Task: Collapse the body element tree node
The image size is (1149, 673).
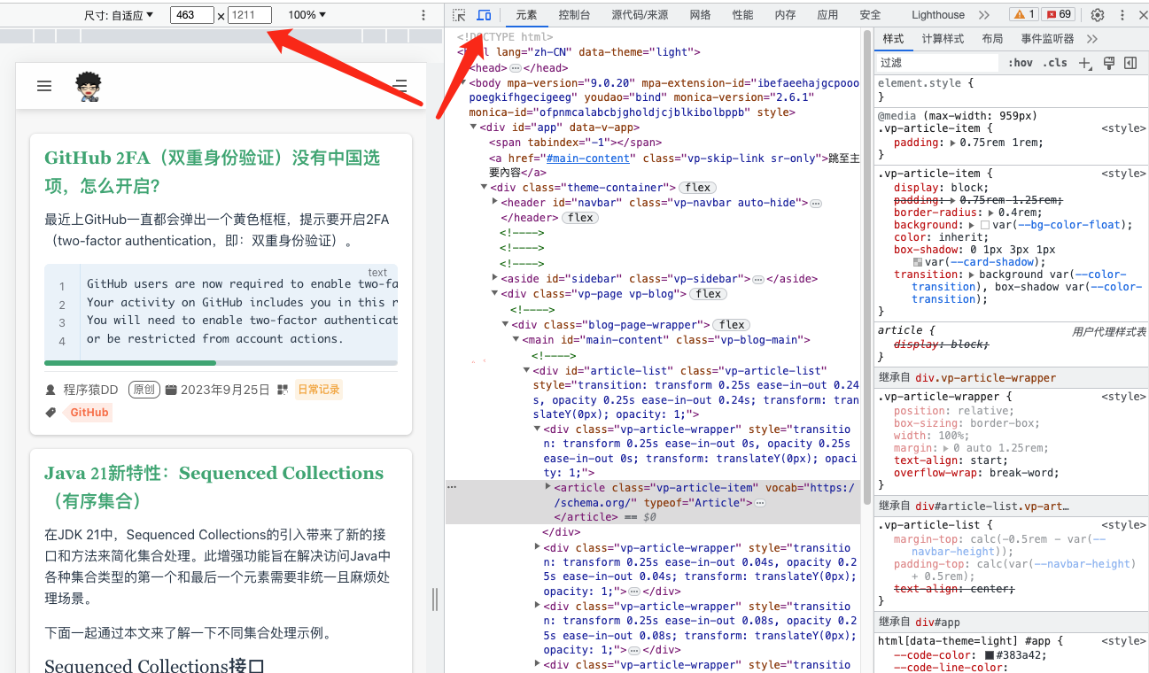Action: click(462, 83)
